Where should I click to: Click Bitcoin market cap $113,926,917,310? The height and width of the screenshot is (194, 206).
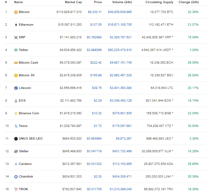pos(69,12)
